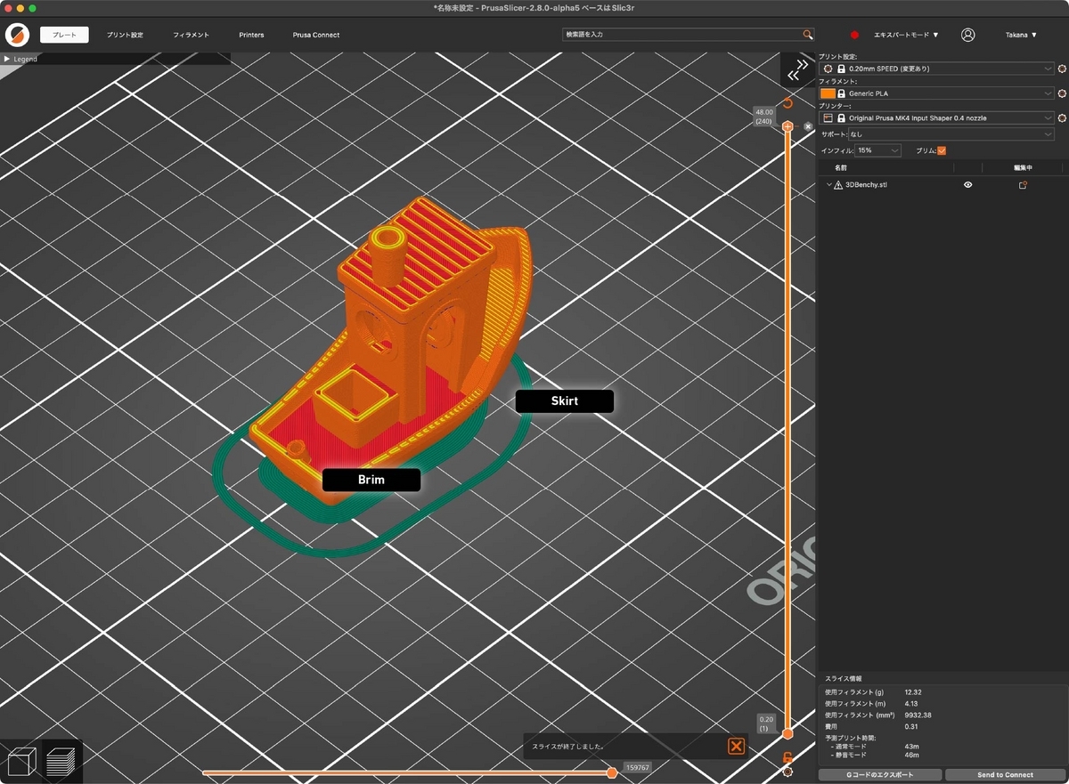Open the Printers tab
The width and height of the screenshot is (1069, 784).
[251, 35]
